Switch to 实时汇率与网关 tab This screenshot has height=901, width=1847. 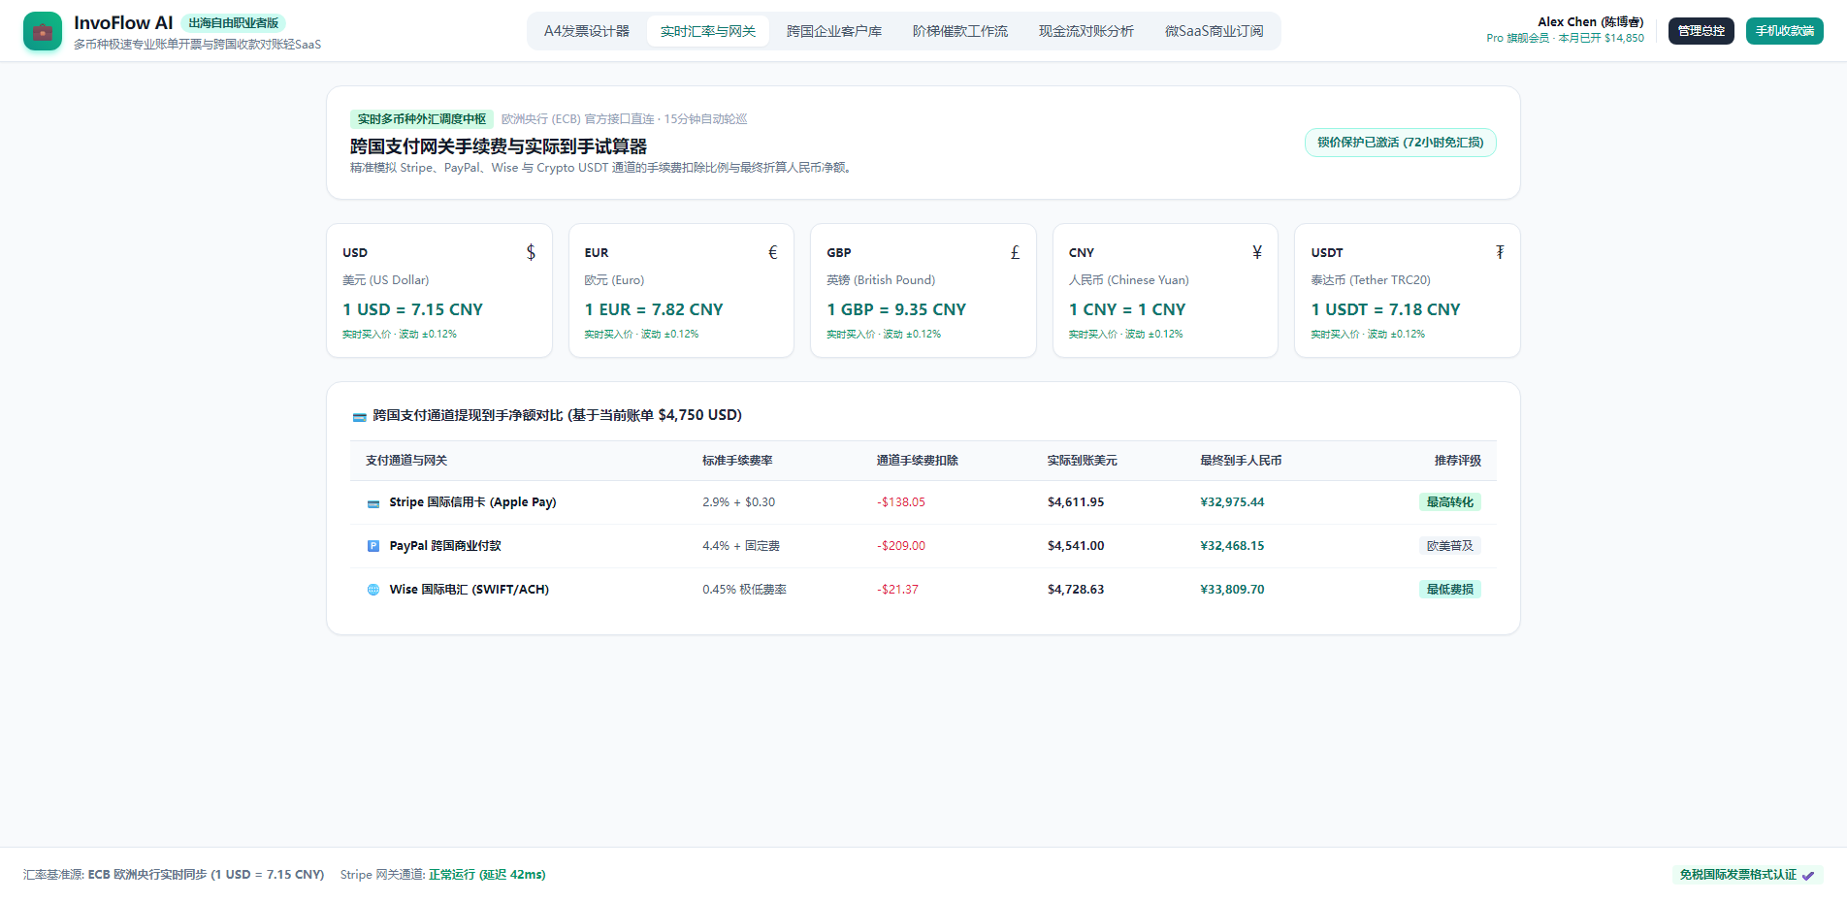pos(708,31)
